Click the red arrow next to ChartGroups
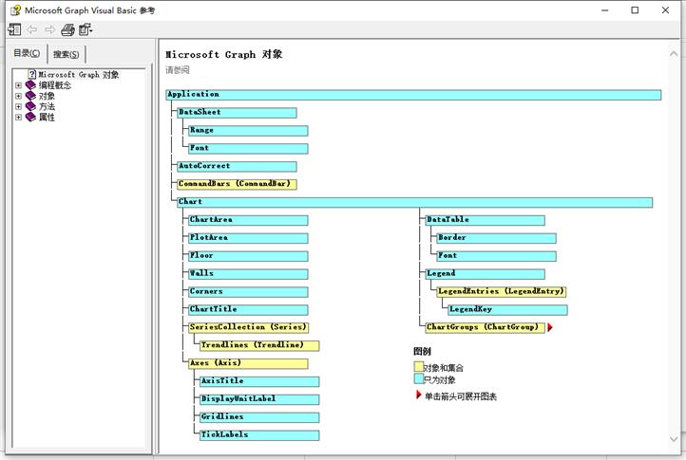686x460 pixels. click(x=550, y=327)
